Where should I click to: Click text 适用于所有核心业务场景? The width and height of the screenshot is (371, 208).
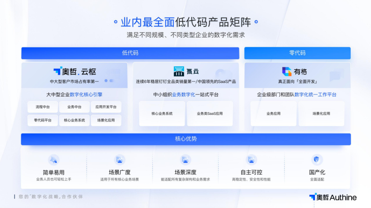(120, 180)
